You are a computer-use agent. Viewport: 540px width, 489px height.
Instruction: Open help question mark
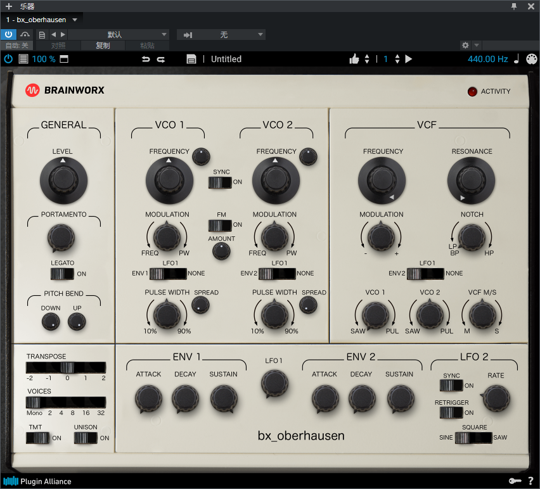click(530, 481)
